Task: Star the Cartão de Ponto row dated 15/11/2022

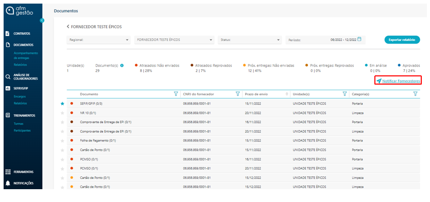Action: pyautogui.click(x=62, y=150)
